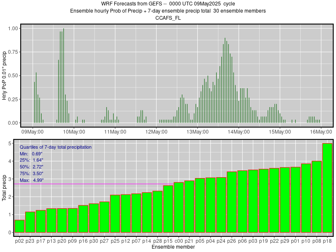The width and height of the screenshot is (336, 252).
Task: Click the '4' total precip axis tick
Action: click(x=10, y=161)
